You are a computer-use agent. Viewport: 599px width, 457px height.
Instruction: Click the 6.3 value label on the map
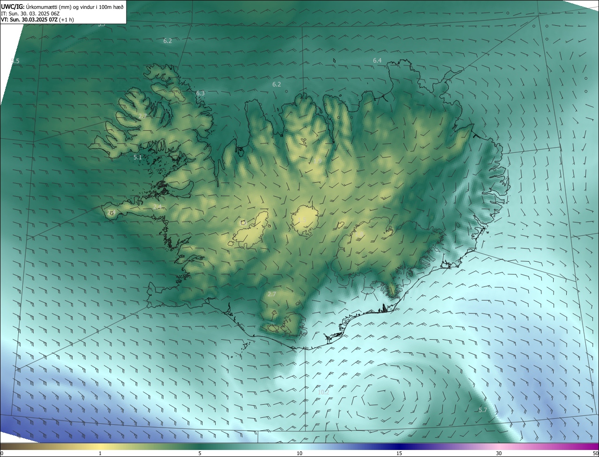tap(200, 93)
